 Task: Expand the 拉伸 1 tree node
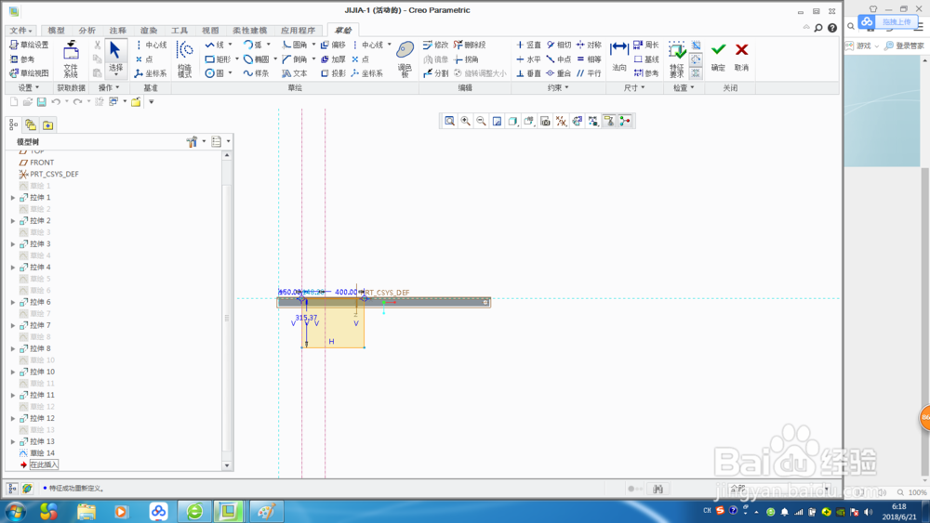[x=13, y=197]
